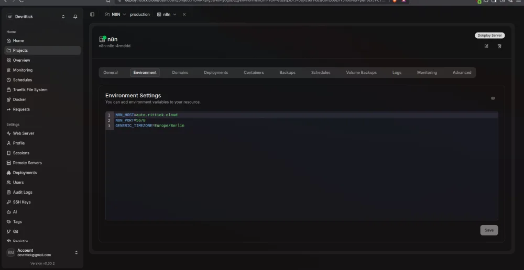The height and width of the screenshot is (270, 524).
Task: Click the N8N_PORT=5678 line
Action: (130, 120)
